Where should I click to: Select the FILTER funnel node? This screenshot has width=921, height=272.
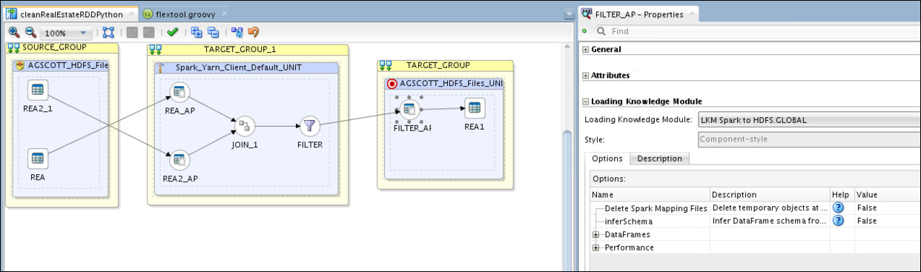point(309,126)
